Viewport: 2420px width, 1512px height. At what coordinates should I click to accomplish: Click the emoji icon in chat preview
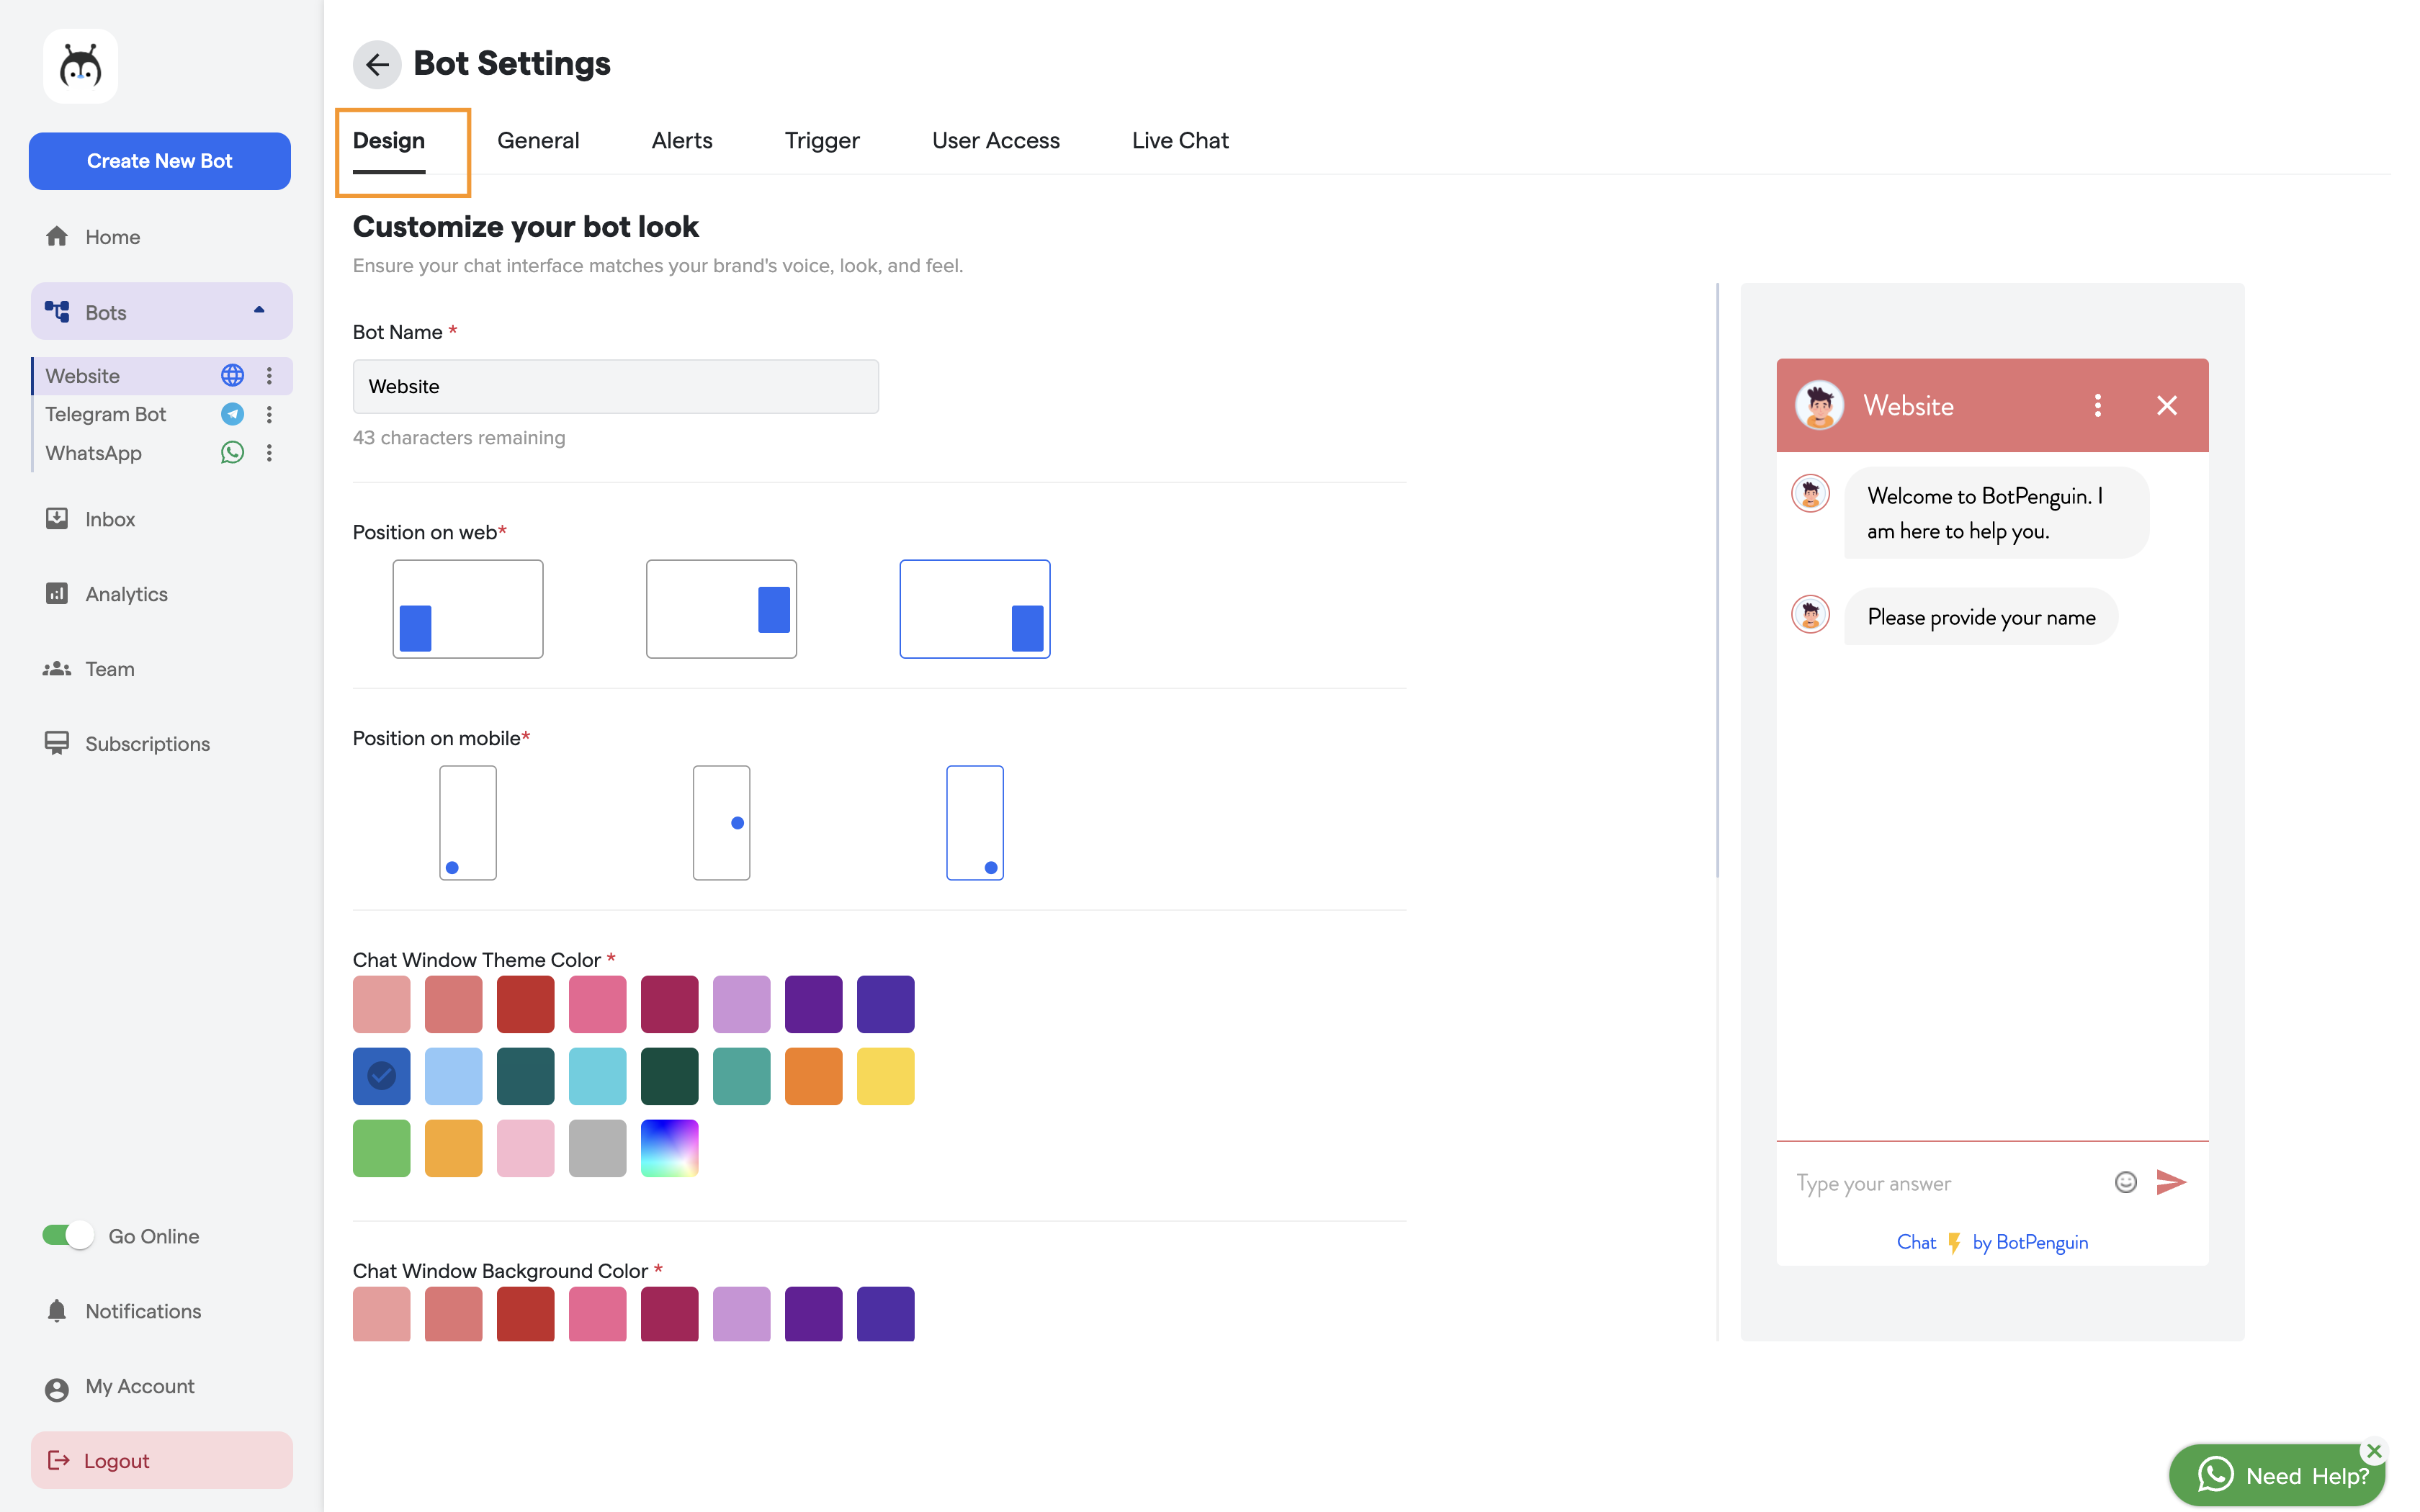(2126, 1183)
